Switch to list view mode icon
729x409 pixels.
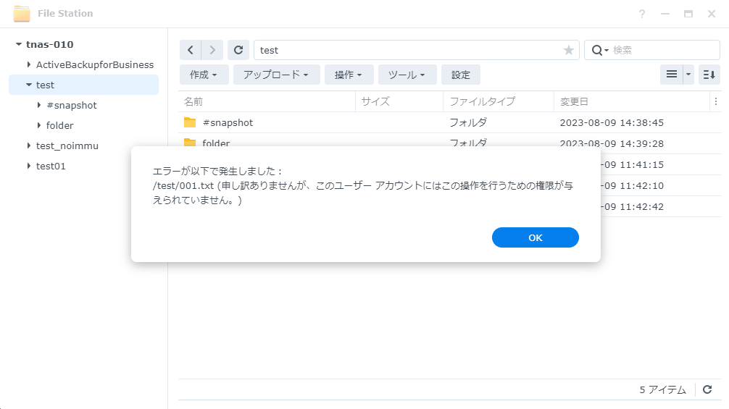671,75
